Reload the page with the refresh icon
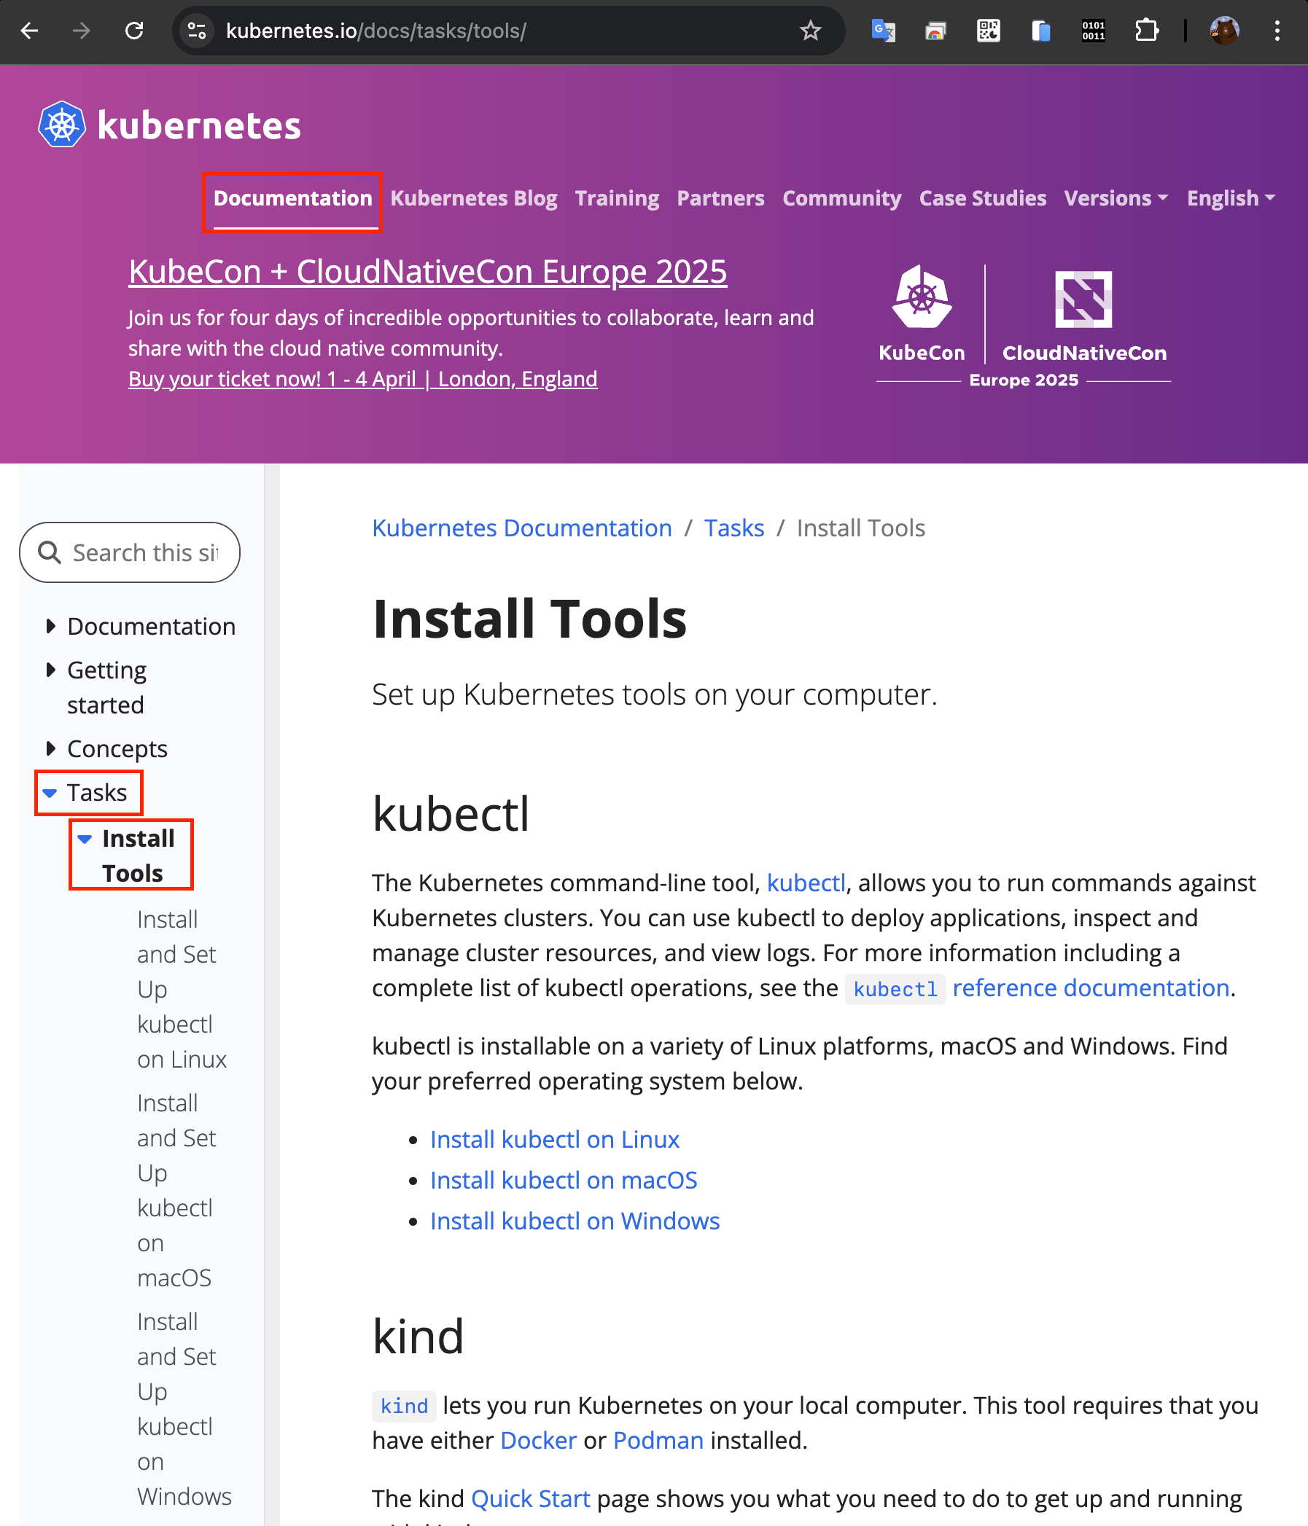 pyautogui.click(x=134, y=31)
